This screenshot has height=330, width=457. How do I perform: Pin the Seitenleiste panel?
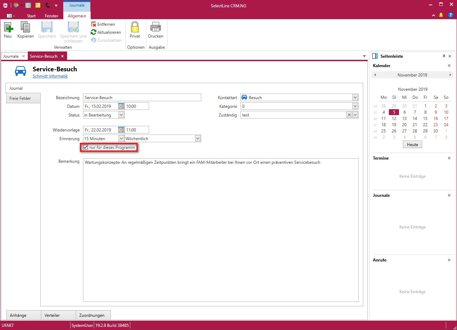click(444, 56)
